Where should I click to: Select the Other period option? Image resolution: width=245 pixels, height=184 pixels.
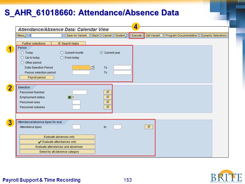click(22, 63)
